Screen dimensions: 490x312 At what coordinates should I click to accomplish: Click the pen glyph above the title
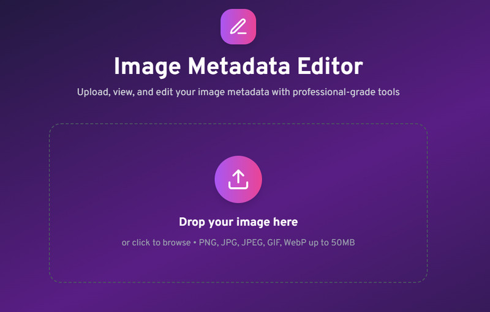tap(238, 26)
